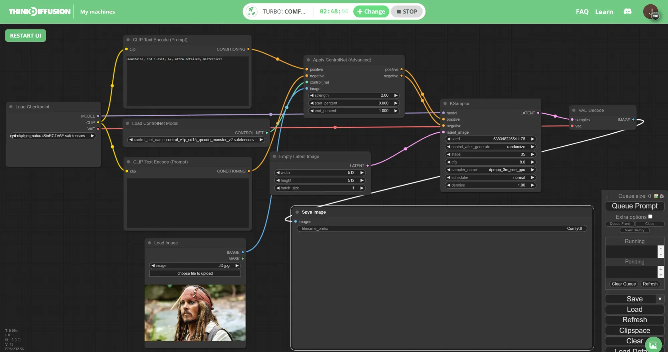Collapse the VAE Decode node title toggle
Viewport: 668px width, 352px height.
tap(573, 110)
